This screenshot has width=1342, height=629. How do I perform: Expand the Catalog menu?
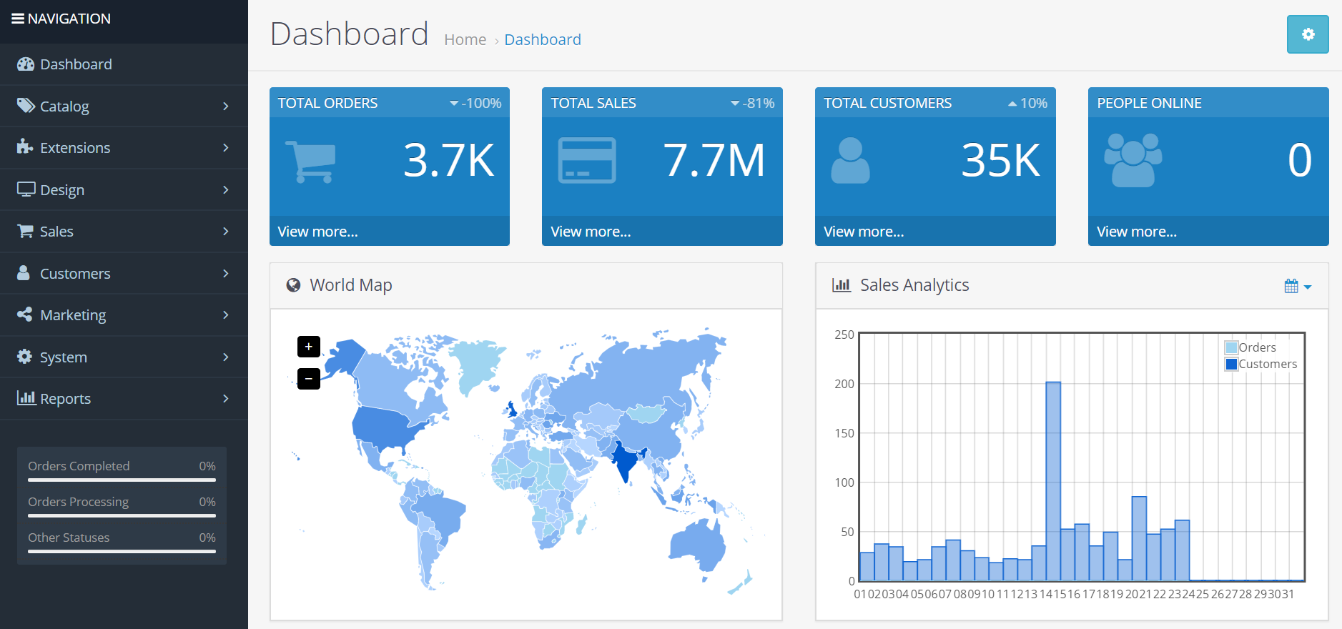[x=124, y=107]
